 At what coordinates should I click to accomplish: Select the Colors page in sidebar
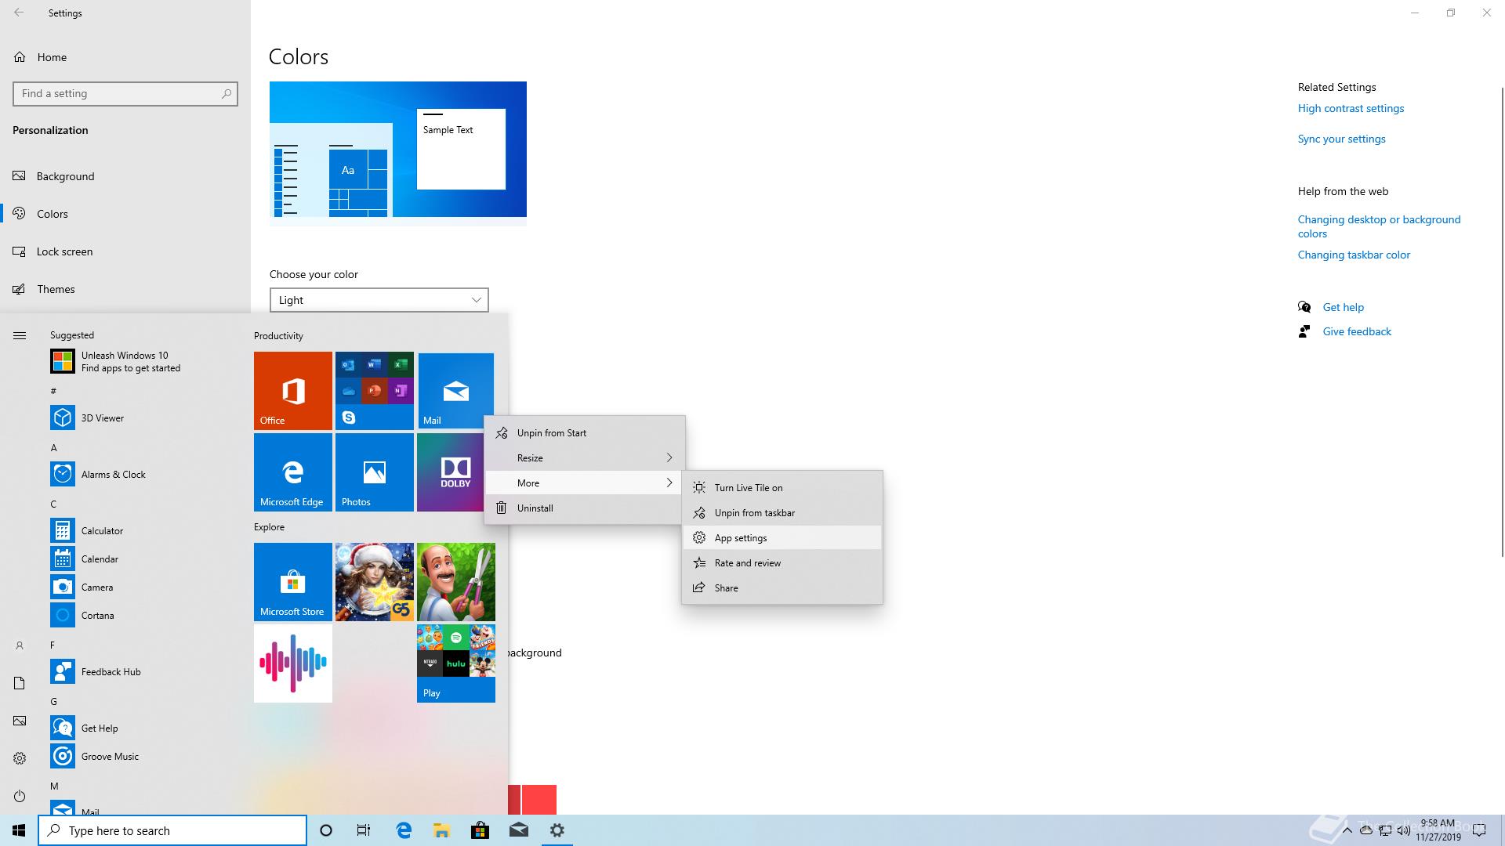[125, 214]
